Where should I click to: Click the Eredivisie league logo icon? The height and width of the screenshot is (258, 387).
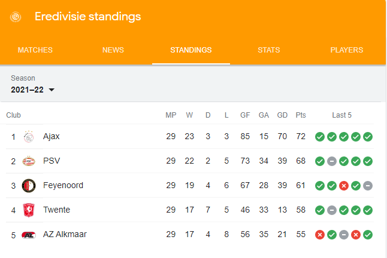coord(16,17)
